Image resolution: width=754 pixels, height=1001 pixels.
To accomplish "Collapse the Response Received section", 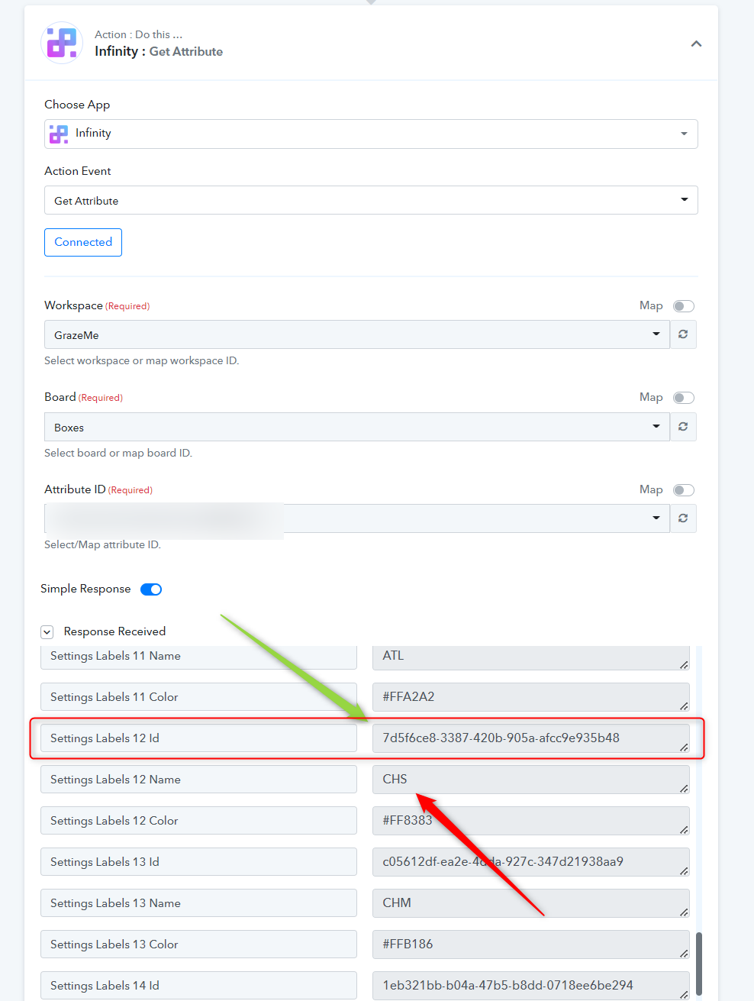I will coord(47,632).
